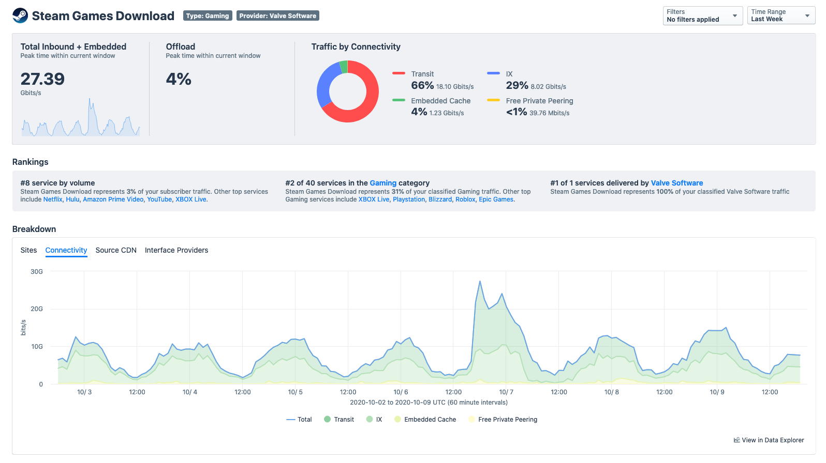Click the Steam logo icon
Screen dimensions: 826x463
[x=20, y=16]
